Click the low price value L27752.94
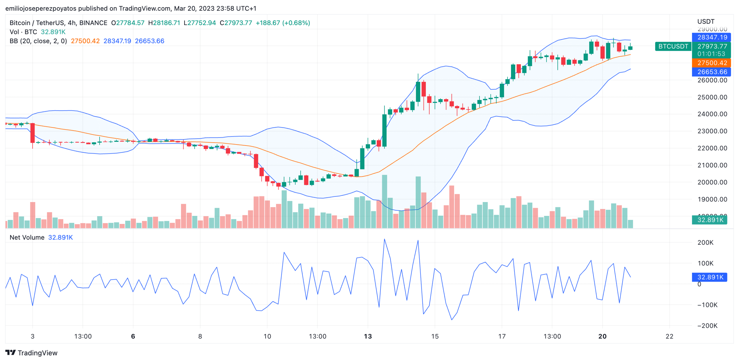Viewport: 739px width, 362px height. 200,23
